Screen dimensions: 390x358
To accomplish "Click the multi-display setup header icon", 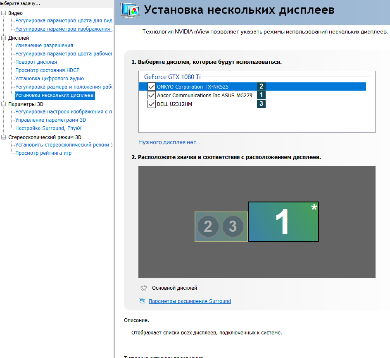I will coord(130,10).
